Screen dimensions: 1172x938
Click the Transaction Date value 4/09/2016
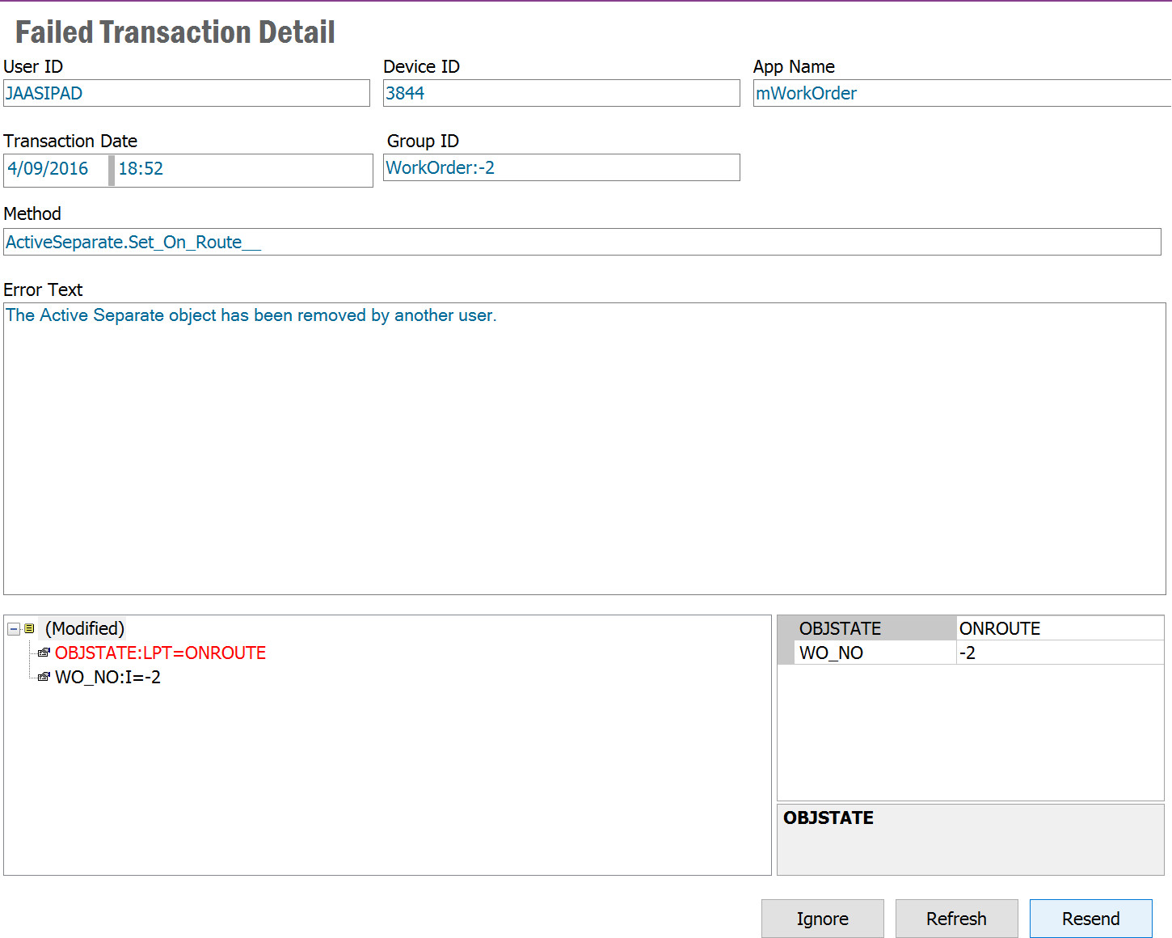click(x=48, y=169)
